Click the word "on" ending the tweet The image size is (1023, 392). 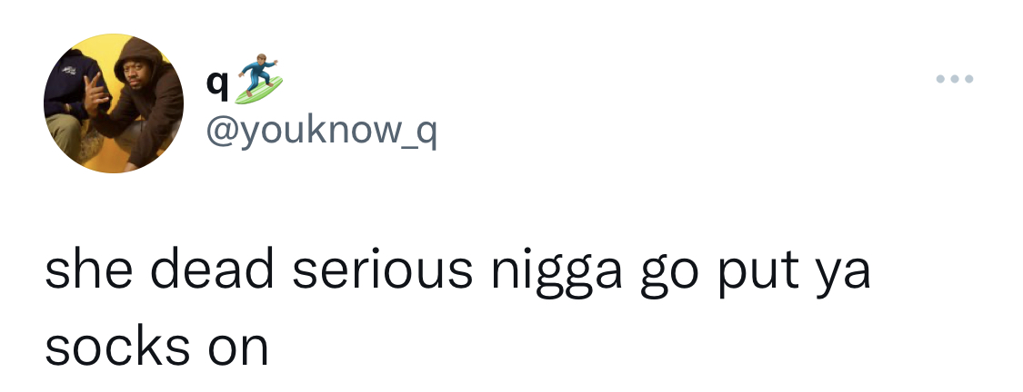pyautogui.click(x=238, y=350)
